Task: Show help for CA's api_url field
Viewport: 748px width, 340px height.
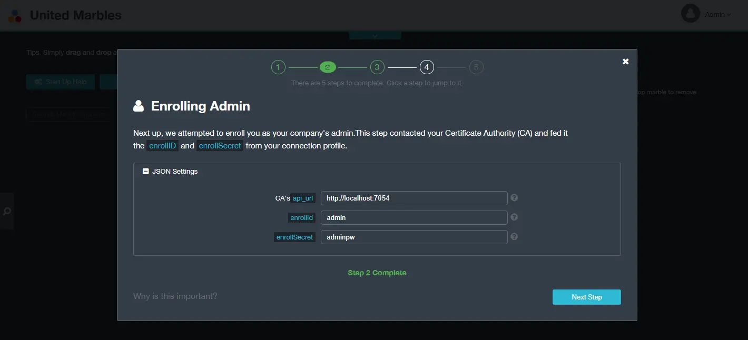Action: 514,198
